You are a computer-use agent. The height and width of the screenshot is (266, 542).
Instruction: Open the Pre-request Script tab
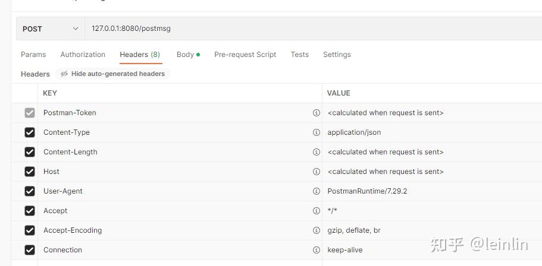245,55
